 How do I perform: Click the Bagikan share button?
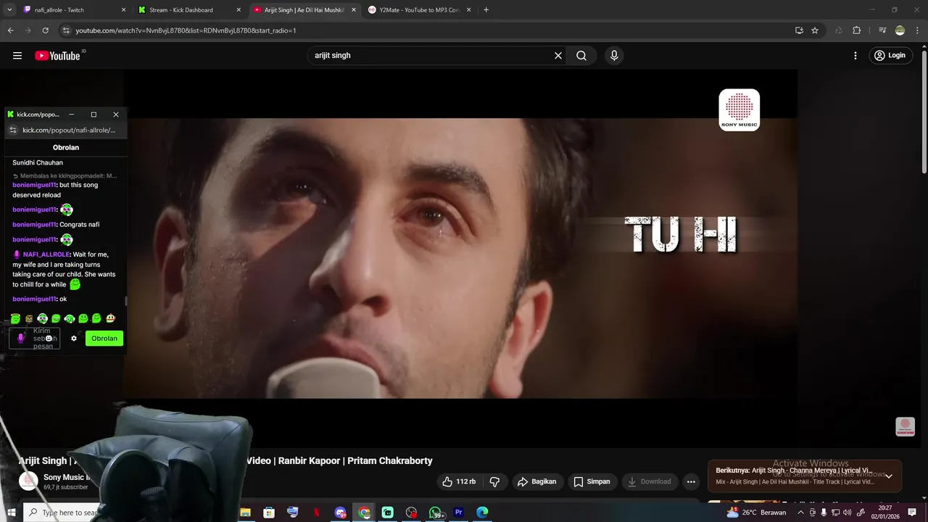(x=537, y=481)
